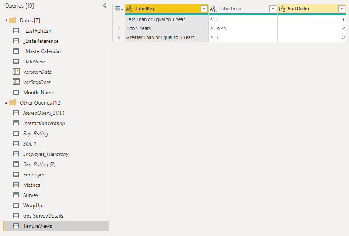Open the table options menu icon
Image resolution: width=349 pixels, height=236 pixels.
tap(119, 9)
